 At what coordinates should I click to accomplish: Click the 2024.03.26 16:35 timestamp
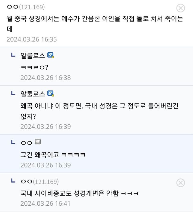31,39
